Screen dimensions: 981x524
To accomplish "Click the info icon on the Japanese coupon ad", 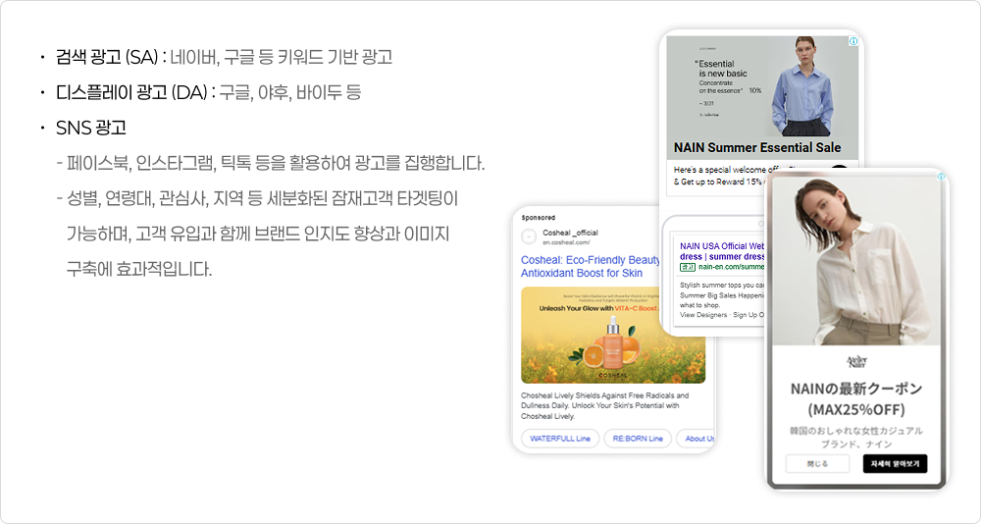I will tap(941, 177).
